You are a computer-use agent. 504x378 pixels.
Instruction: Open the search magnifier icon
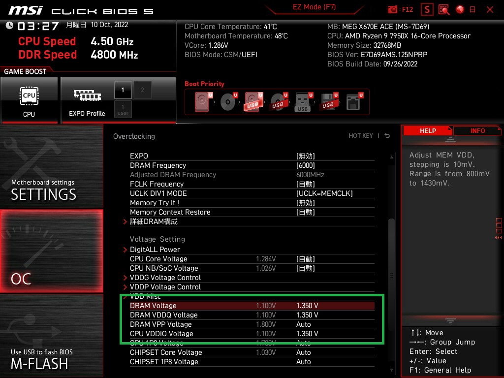pos(444,10)
